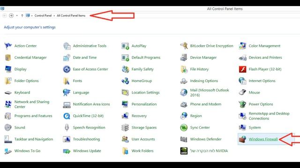The height and width of the screenshot is (168, 300).
Task: Open the HomeGroup spheres icon
Action: tap(125, 81)
